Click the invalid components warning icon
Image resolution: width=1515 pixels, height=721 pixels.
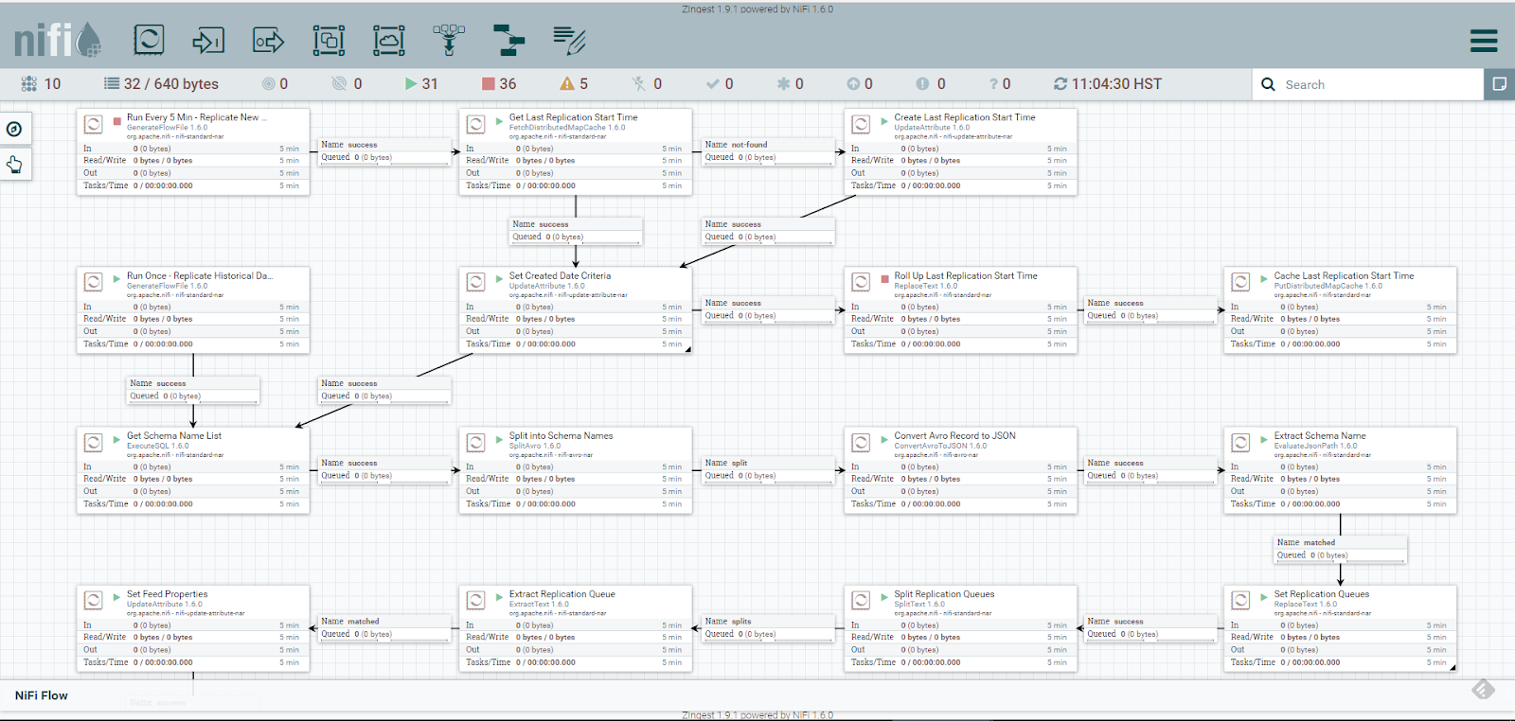coord(567,84)
